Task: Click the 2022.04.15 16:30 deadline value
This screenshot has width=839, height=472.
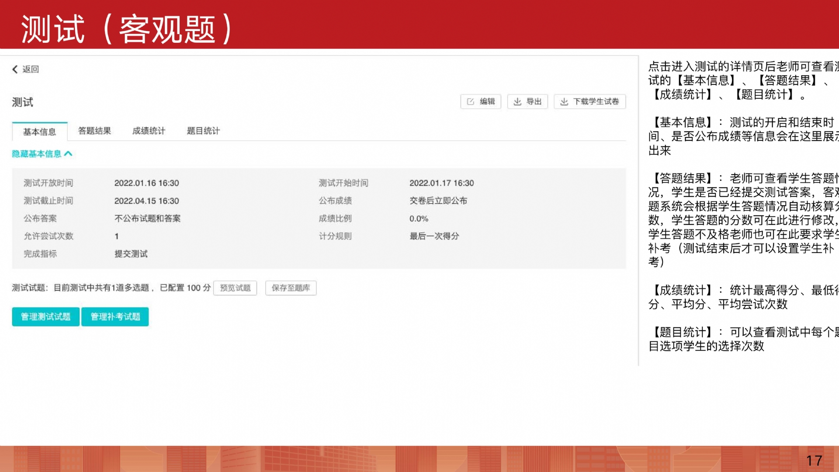Action: (146, 201)
